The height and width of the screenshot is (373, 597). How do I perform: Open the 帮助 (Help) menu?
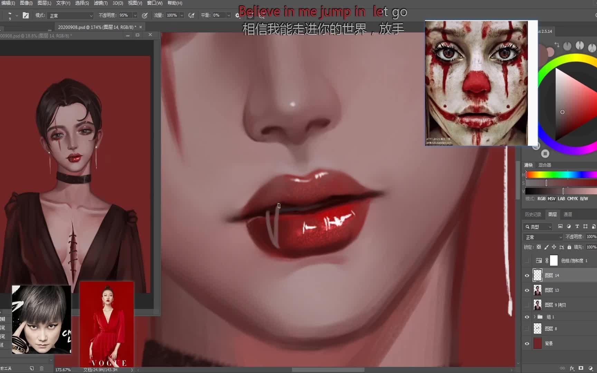(x=175, y=3)
